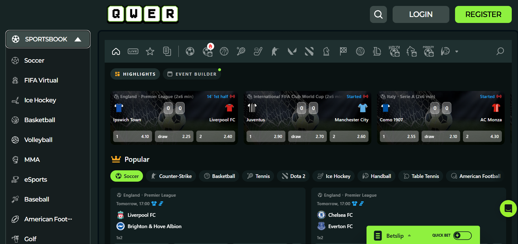Open the Live events icon in toolbar
The width and height of the screenshot is (518, 244).
[133, 51]
